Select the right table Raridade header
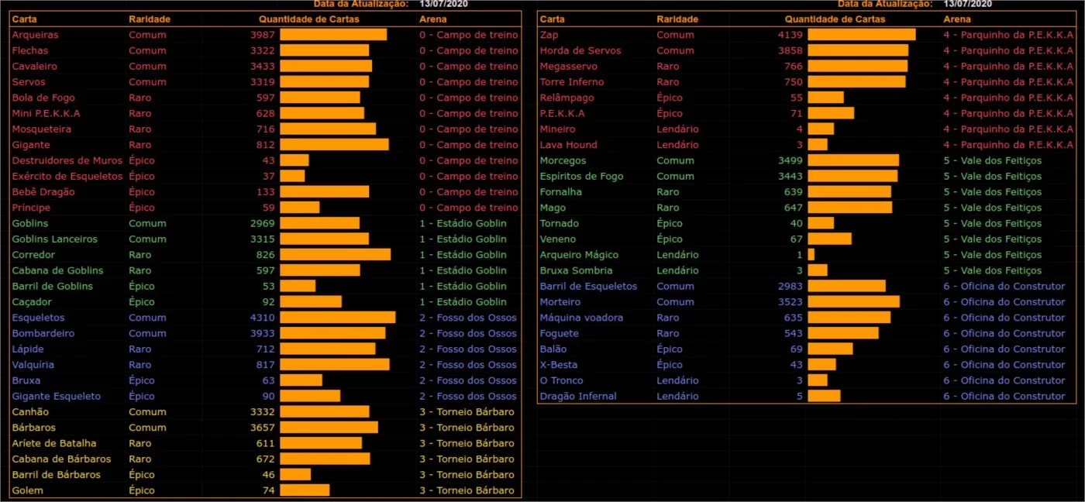This screenshot has width=1085, height=502. (677, 19)
